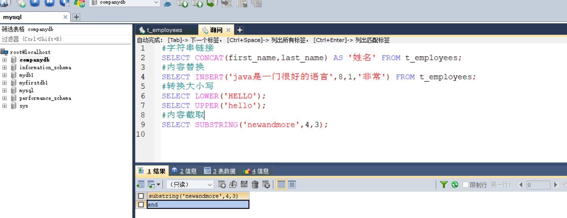Click the export result set icon
Screen dimensions: 567x218
click(x=140, y=185)
